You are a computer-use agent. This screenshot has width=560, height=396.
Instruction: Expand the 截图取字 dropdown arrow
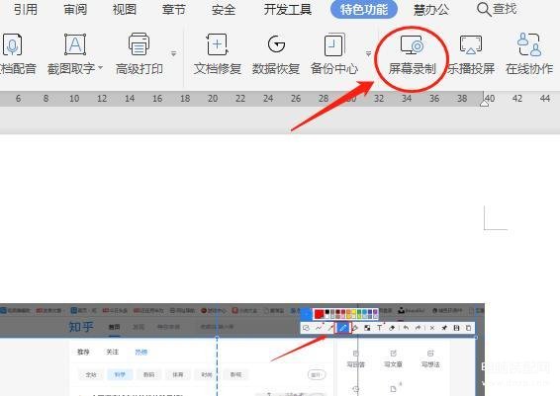(100, 67)
